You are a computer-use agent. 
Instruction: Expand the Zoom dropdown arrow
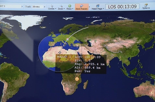(x=64, y=9)
